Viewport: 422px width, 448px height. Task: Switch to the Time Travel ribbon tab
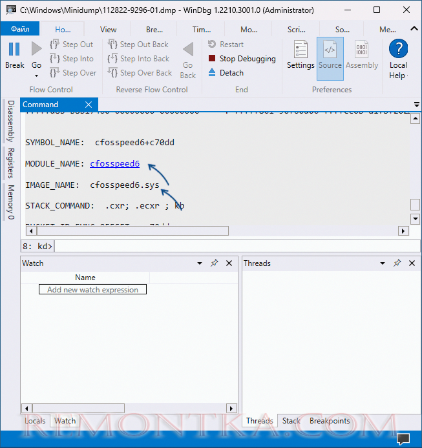[x=202, y=30]
